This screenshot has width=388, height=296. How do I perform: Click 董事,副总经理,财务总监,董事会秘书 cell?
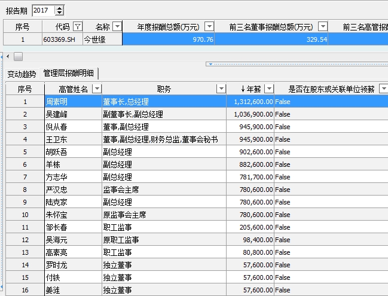coord(164,139)
